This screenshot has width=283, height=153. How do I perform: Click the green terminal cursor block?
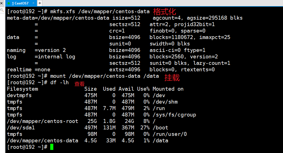tap(52, 147)
